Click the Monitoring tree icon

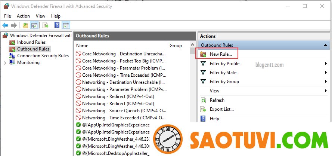(x=12, y=62)
